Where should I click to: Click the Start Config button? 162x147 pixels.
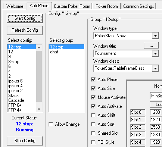[25, 18]
